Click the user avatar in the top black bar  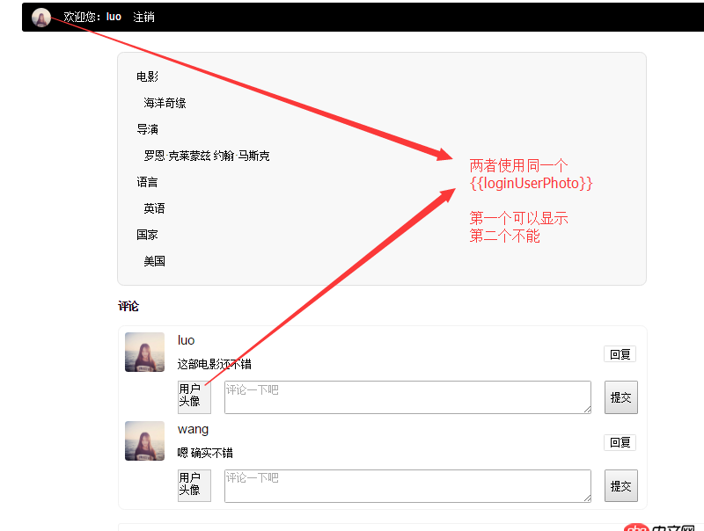coord(40,17)
